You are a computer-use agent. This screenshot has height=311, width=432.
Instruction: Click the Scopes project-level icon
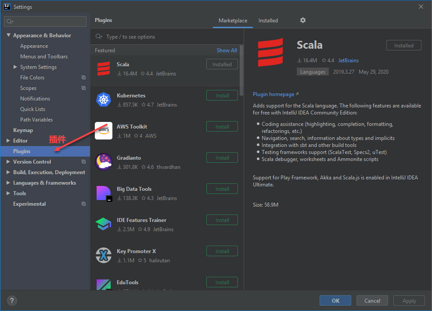tap(83, 88)
